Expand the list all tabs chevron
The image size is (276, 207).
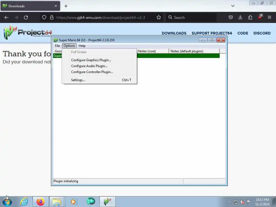233,6
